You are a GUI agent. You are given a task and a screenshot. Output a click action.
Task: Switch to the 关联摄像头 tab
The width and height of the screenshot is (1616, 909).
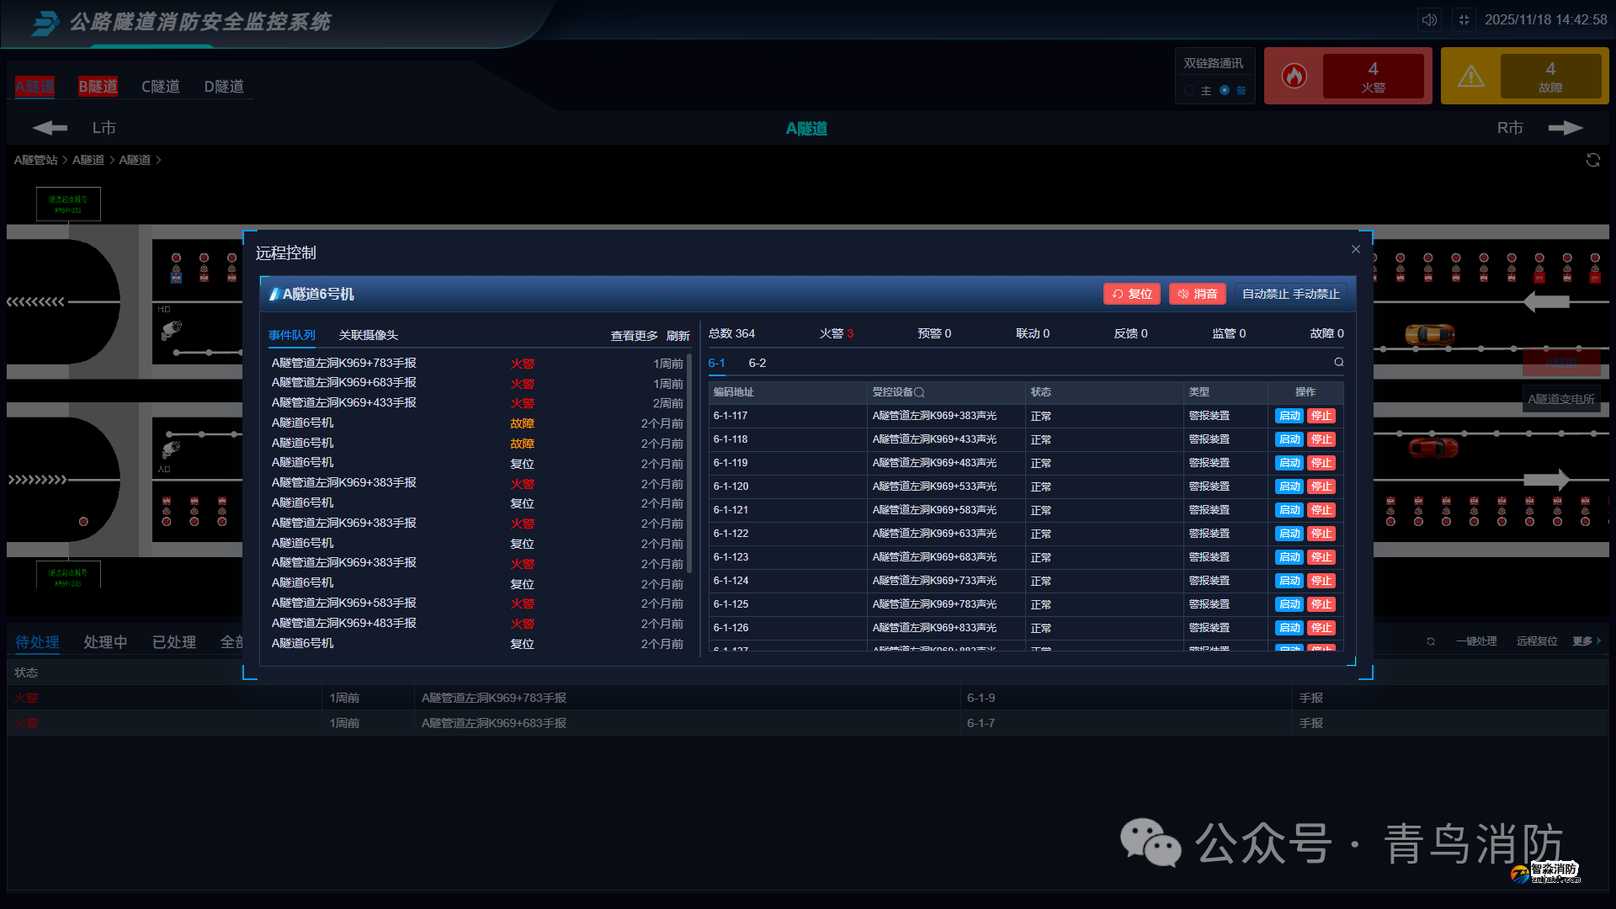point(368,335)
